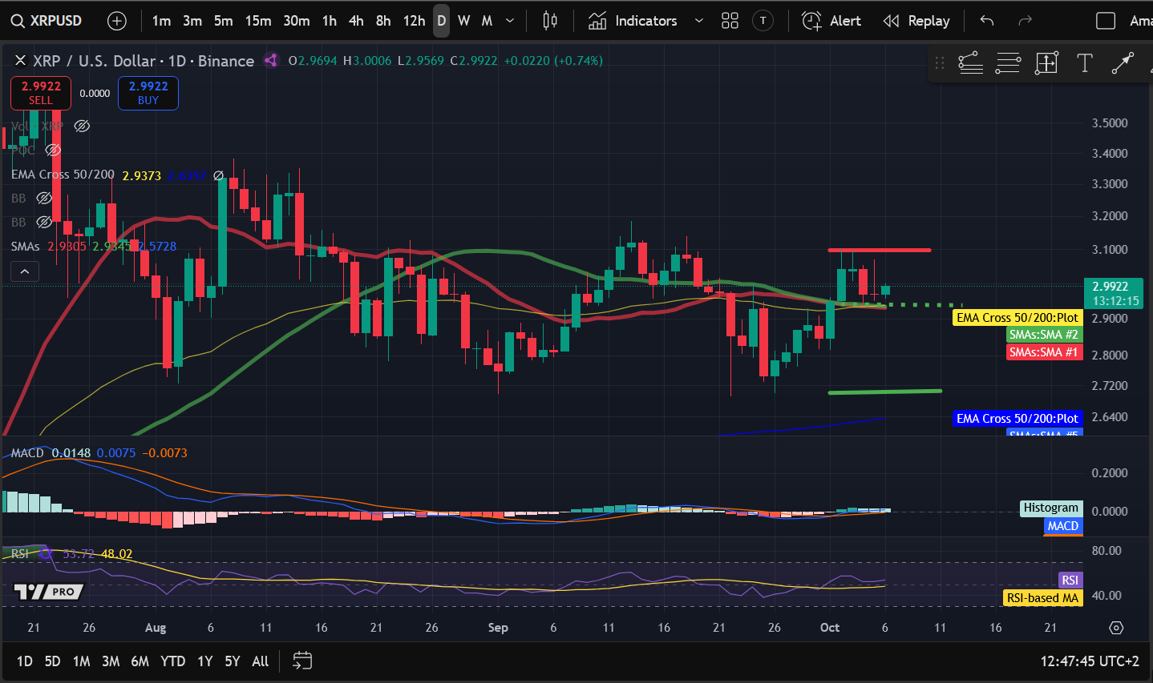The image size is (1153, 683).
Task: Open chart settings gear on time axis
Action: click(x=1116, y=627)
